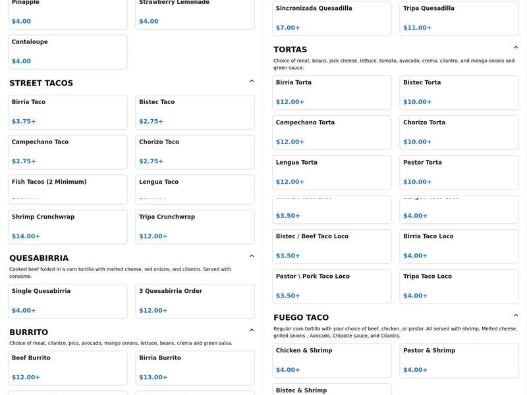Choose the Bistec Taco card

click(x=194, y=112)
